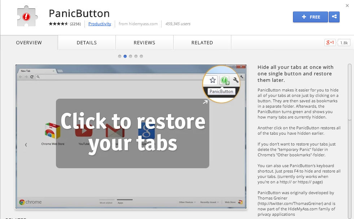Viewport: 354px width, 219px height.
Task: Click the Web Store link in the preview footer
Action: pyautogui.click(x=230, y=202)
